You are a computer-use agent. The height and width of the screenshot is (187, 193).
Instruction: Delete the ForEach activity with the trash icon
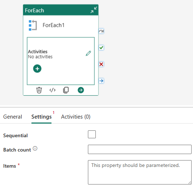(x=39, y=90)
